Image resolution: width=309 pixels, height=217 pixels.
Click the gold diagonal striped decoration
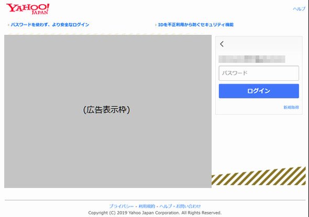[259, 176]
